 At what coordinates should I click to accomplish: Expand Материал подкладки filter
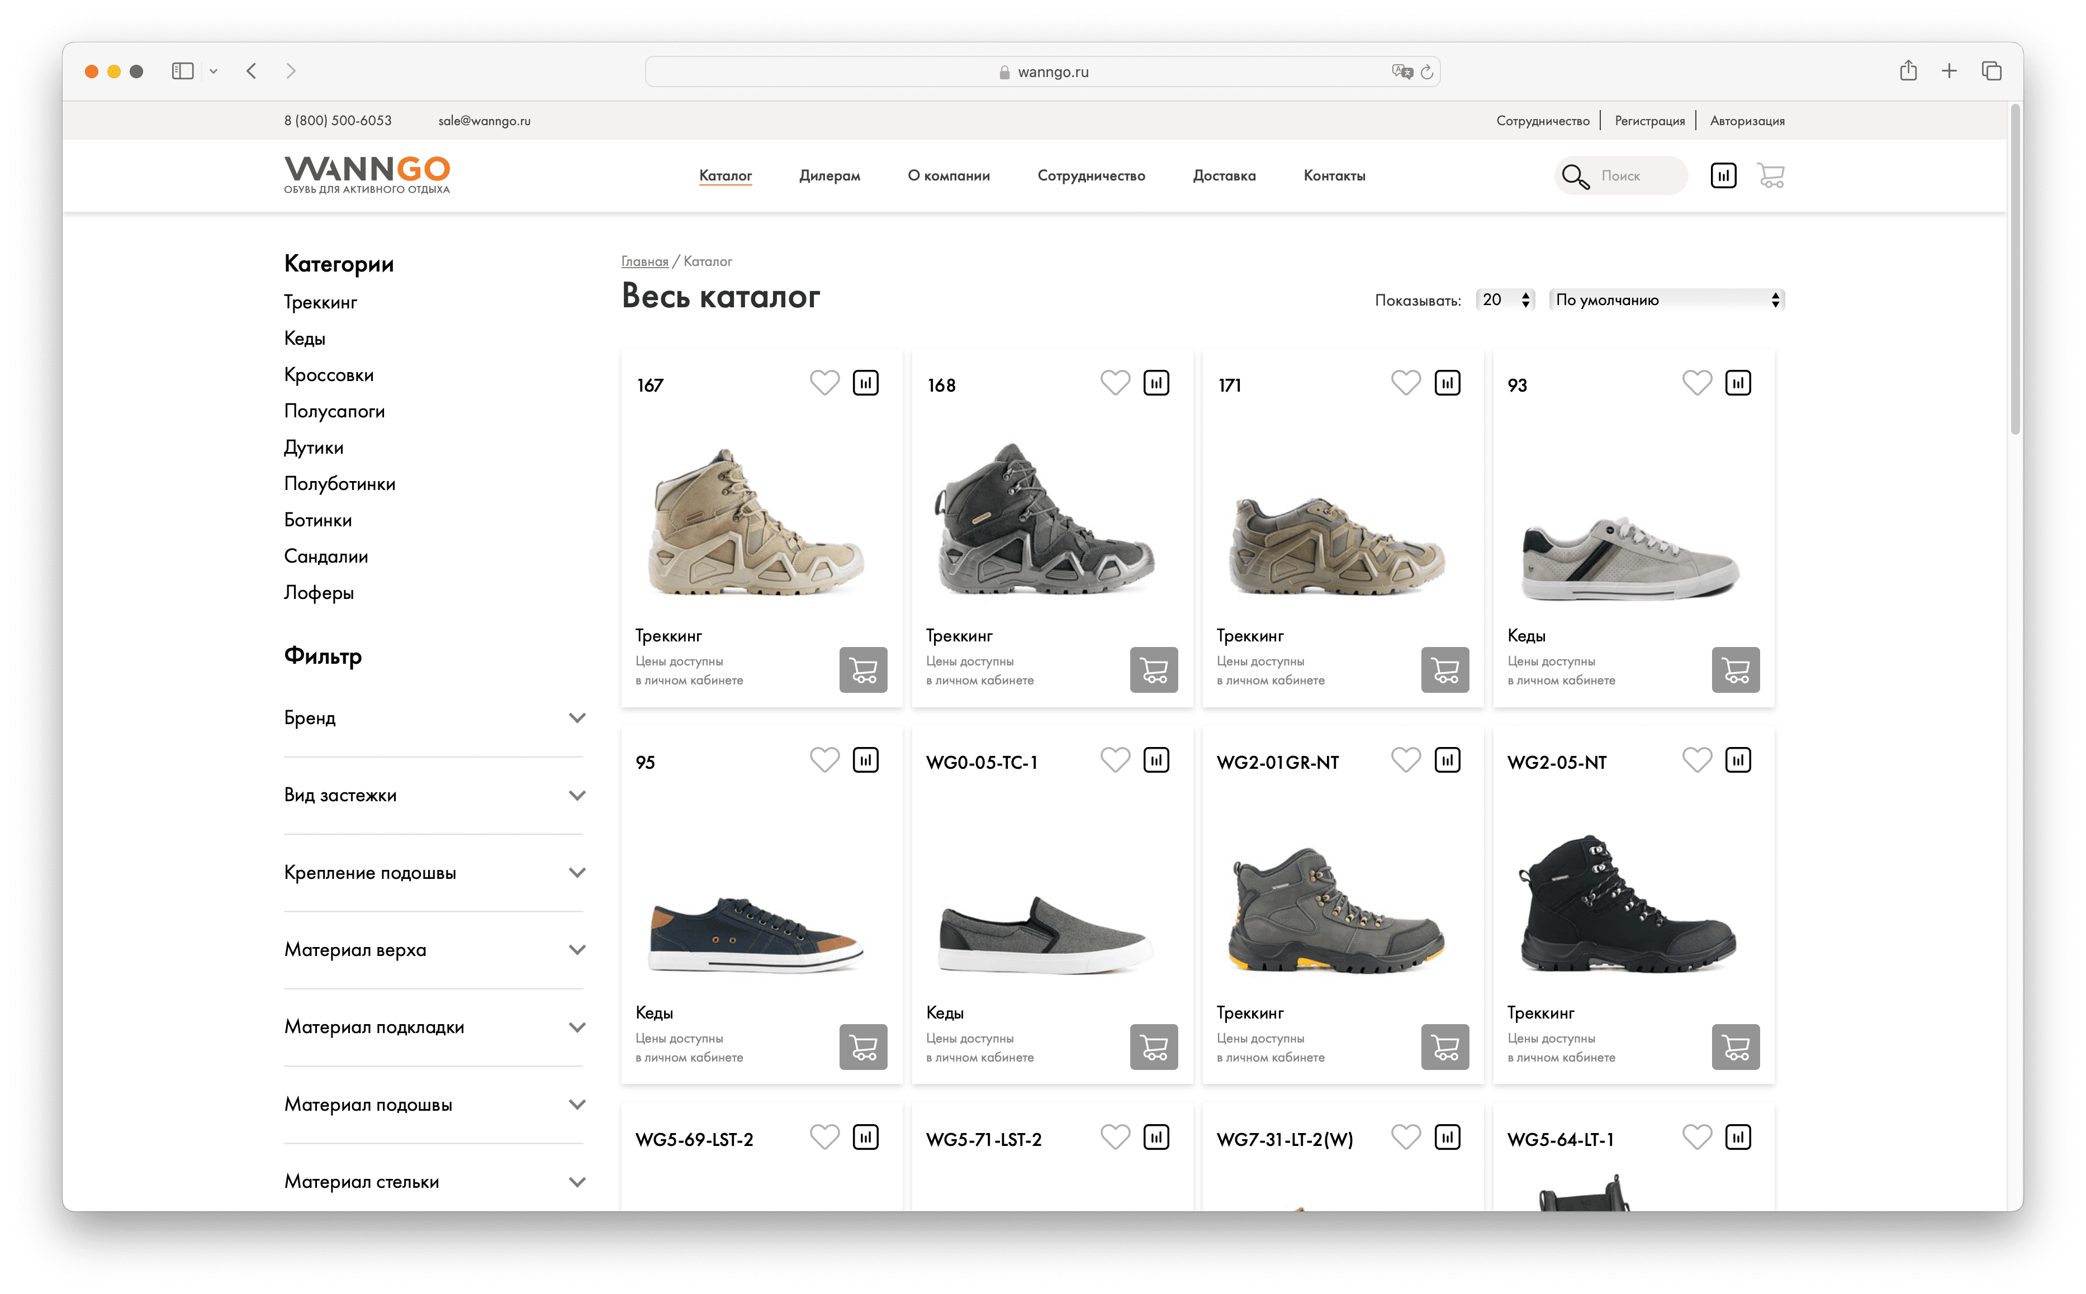tap(433, 1027)
